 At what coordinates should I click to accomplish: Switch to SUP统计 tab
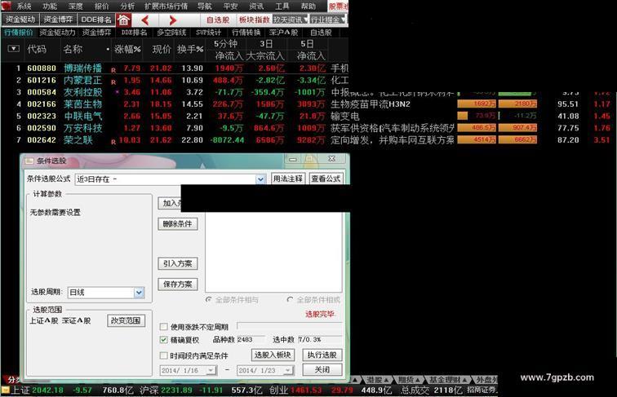tap(209, 33)
